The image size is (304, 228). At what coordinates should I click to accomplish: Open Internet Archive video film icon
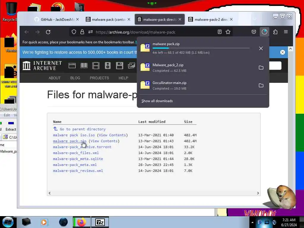click(96, 66)
